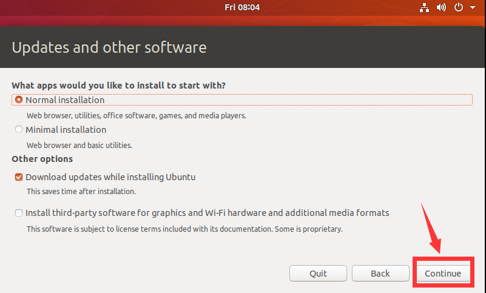Expand the system menu dropdown arrow
The image size is (486, 293).
[x=471, y=8]
